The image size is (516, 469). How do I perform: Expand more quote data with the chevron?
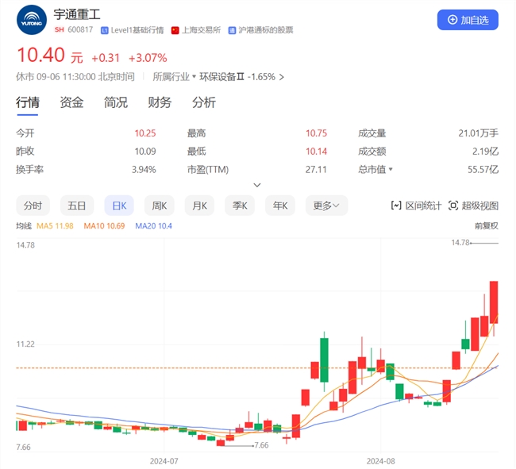[257, 185]
